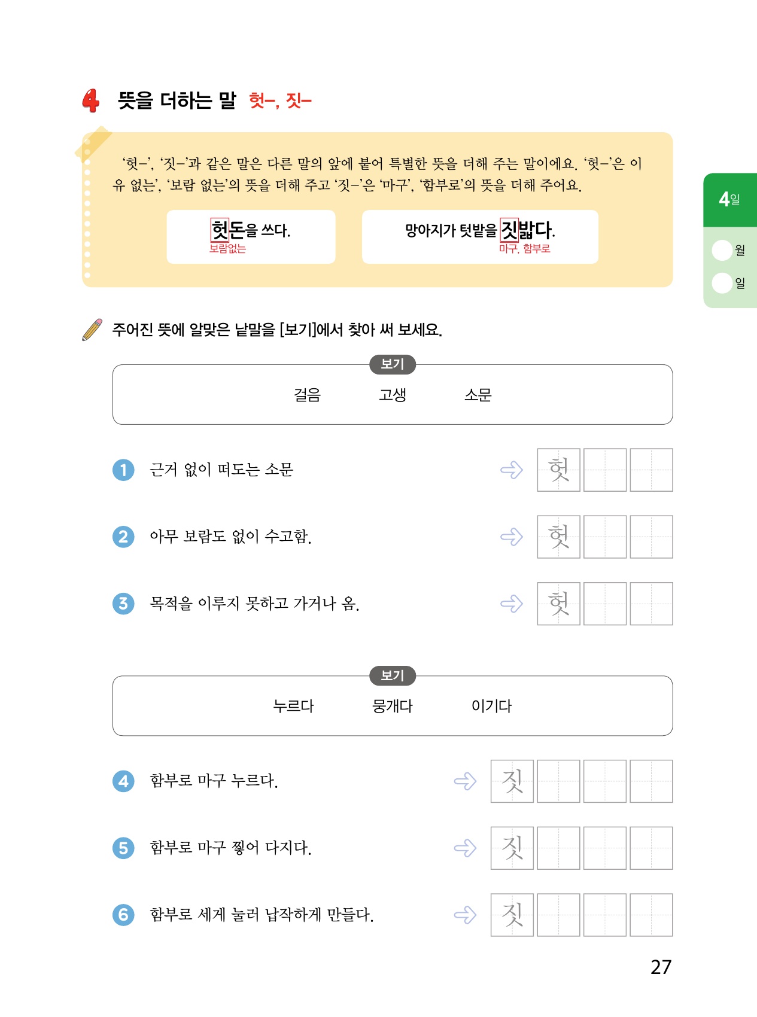Click the page number 27

(x=661, y=967)
